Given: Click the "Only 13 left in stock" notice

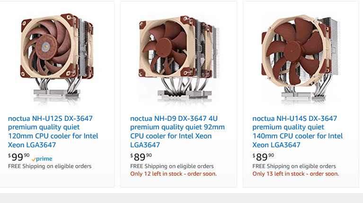Looking at the screenshot, I should coord(295,174).
